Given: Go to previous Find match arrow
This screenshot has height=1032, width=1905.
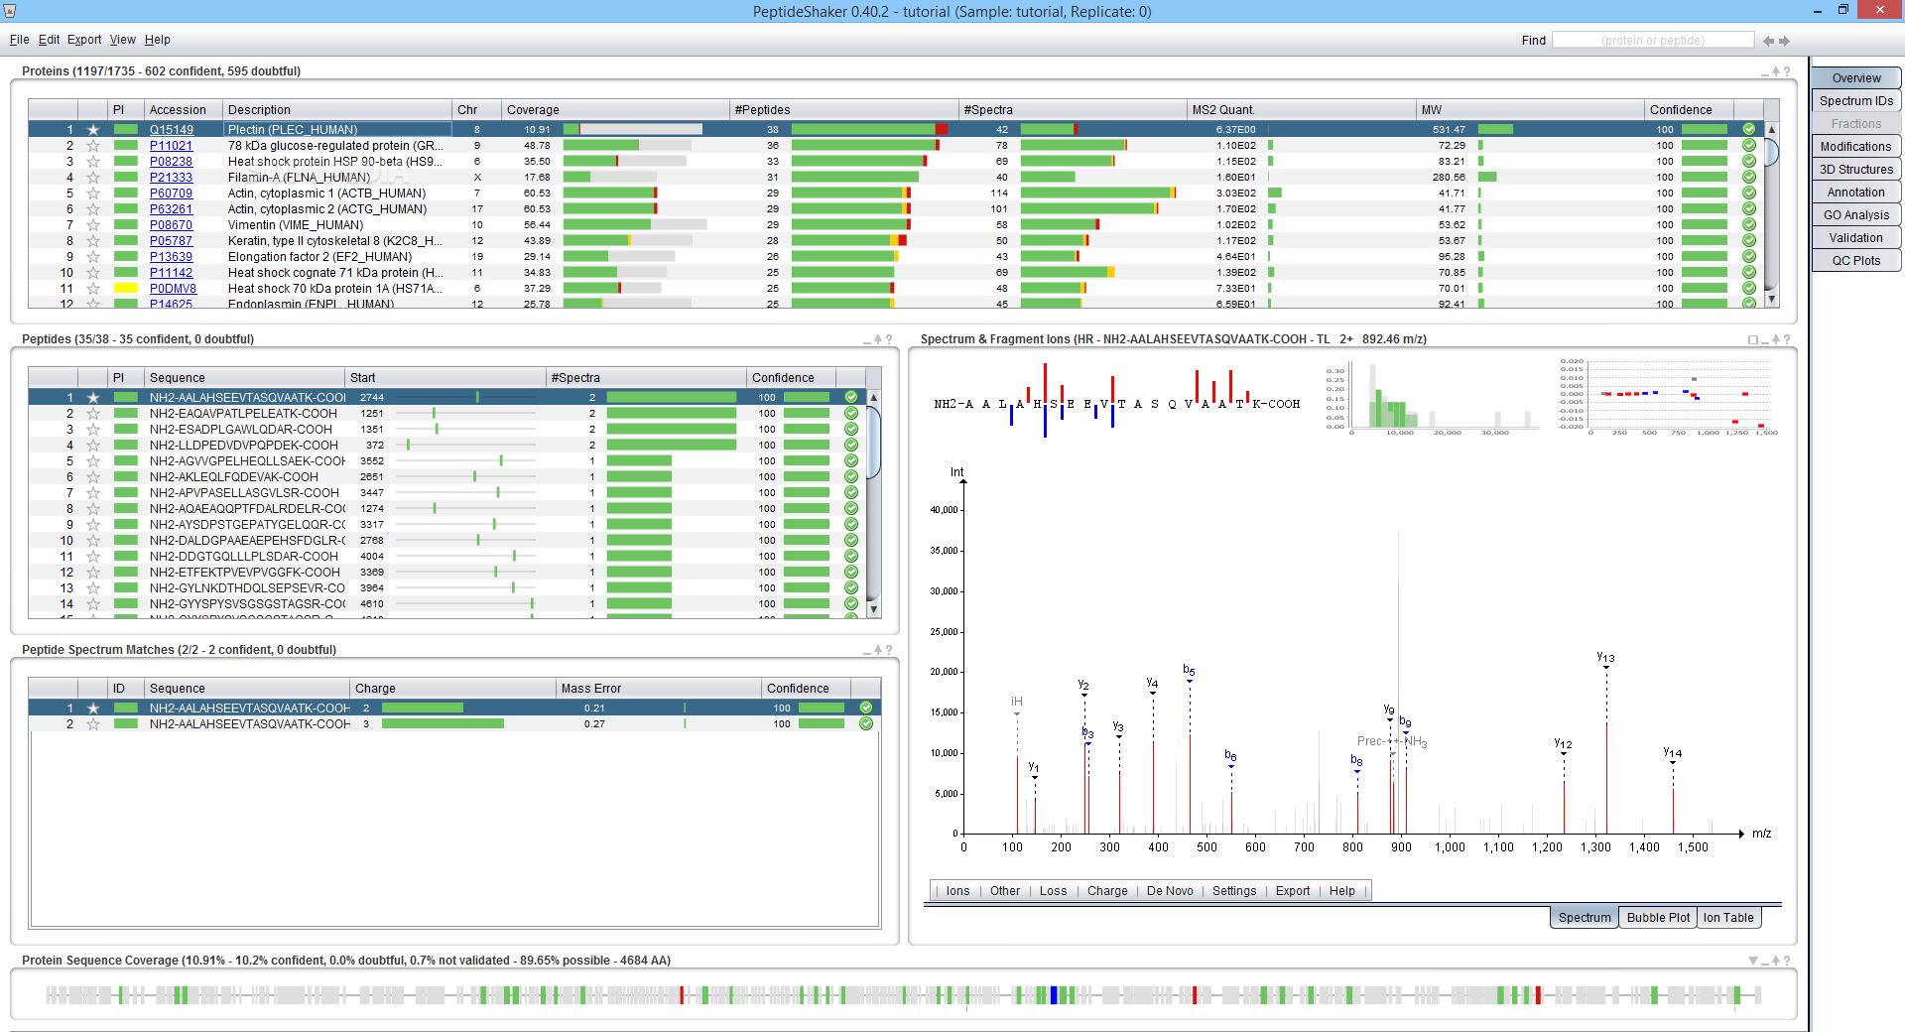Looking at the screenshot, I should coord(1768,41).
